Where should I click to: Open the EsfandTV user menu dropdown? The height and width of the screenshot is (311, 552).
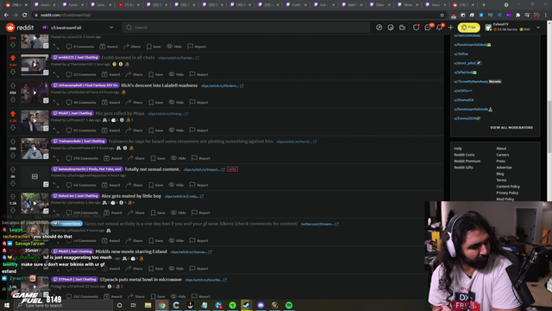pos(512,28)
